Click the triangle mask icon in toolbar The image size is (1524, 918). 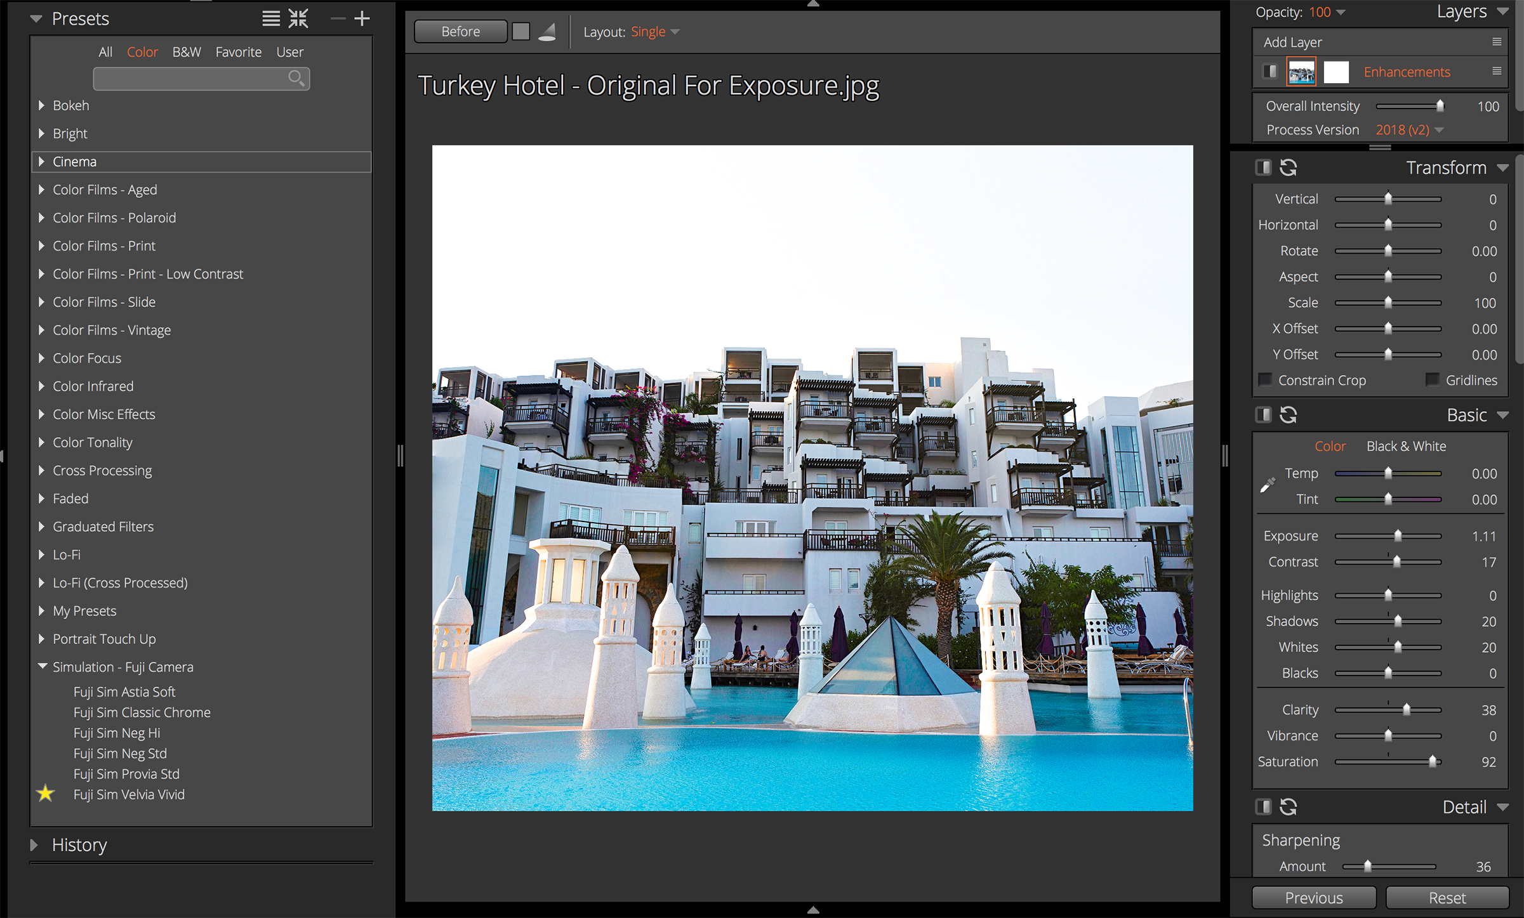pos(547,32)
